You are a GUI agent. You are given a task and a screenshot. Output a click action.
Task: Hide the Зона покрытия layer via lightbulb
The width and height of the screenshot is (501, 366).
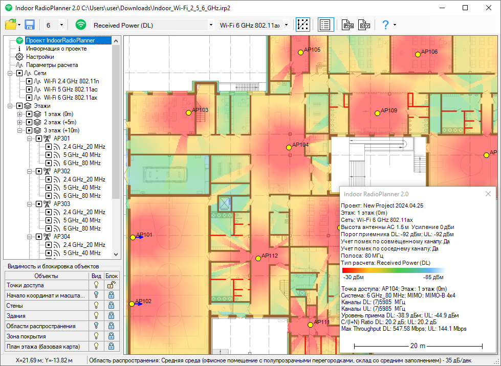tap(95, 336)
